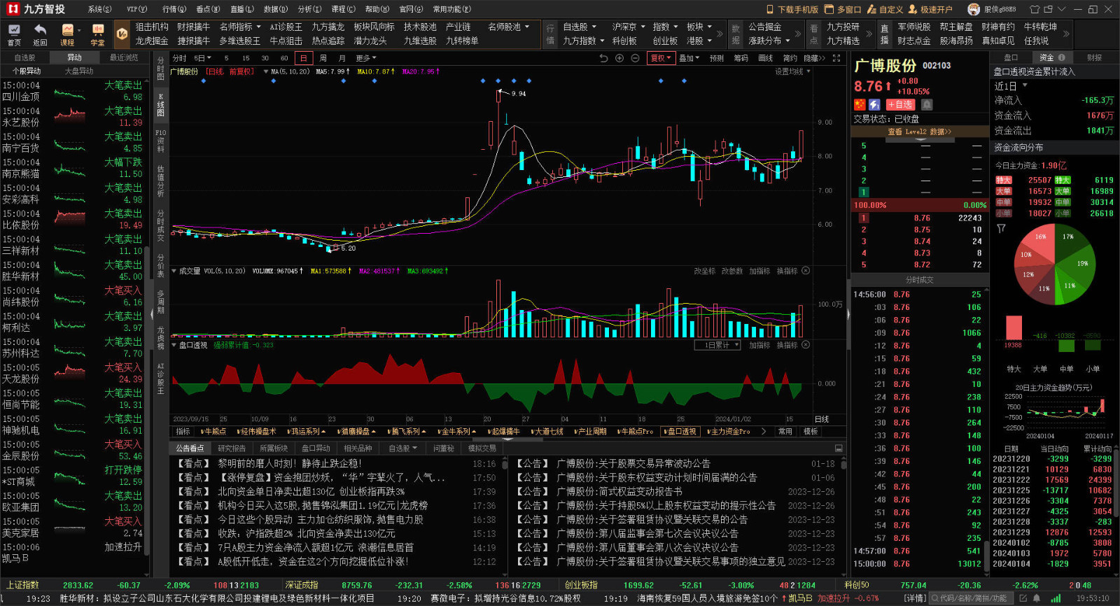Collapse the bottom news panel icon
Viewport: 1120px width, 606px height.
pos(839,448)
